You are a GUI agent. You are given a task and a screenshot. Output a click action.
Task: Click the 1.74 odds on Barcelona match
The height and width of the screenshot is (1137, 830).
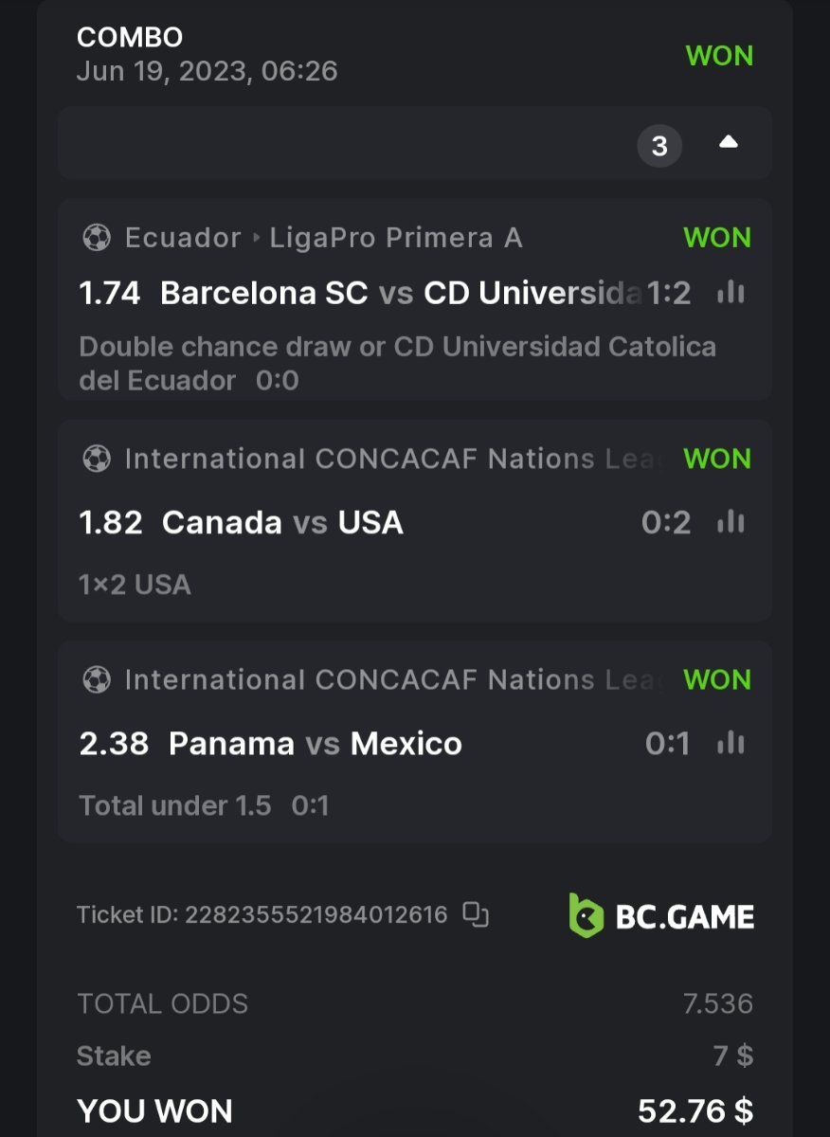pyautogui.click(x=110, y=294)
